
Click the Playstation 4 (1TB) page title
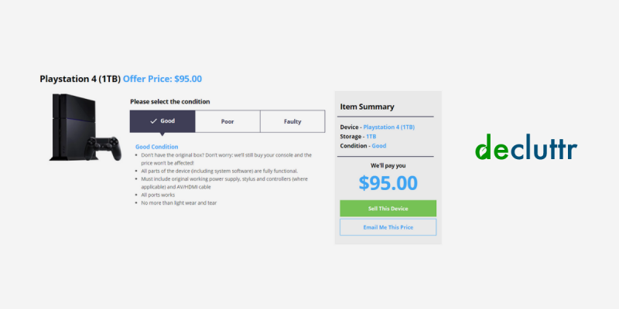(x=80, y=79)
